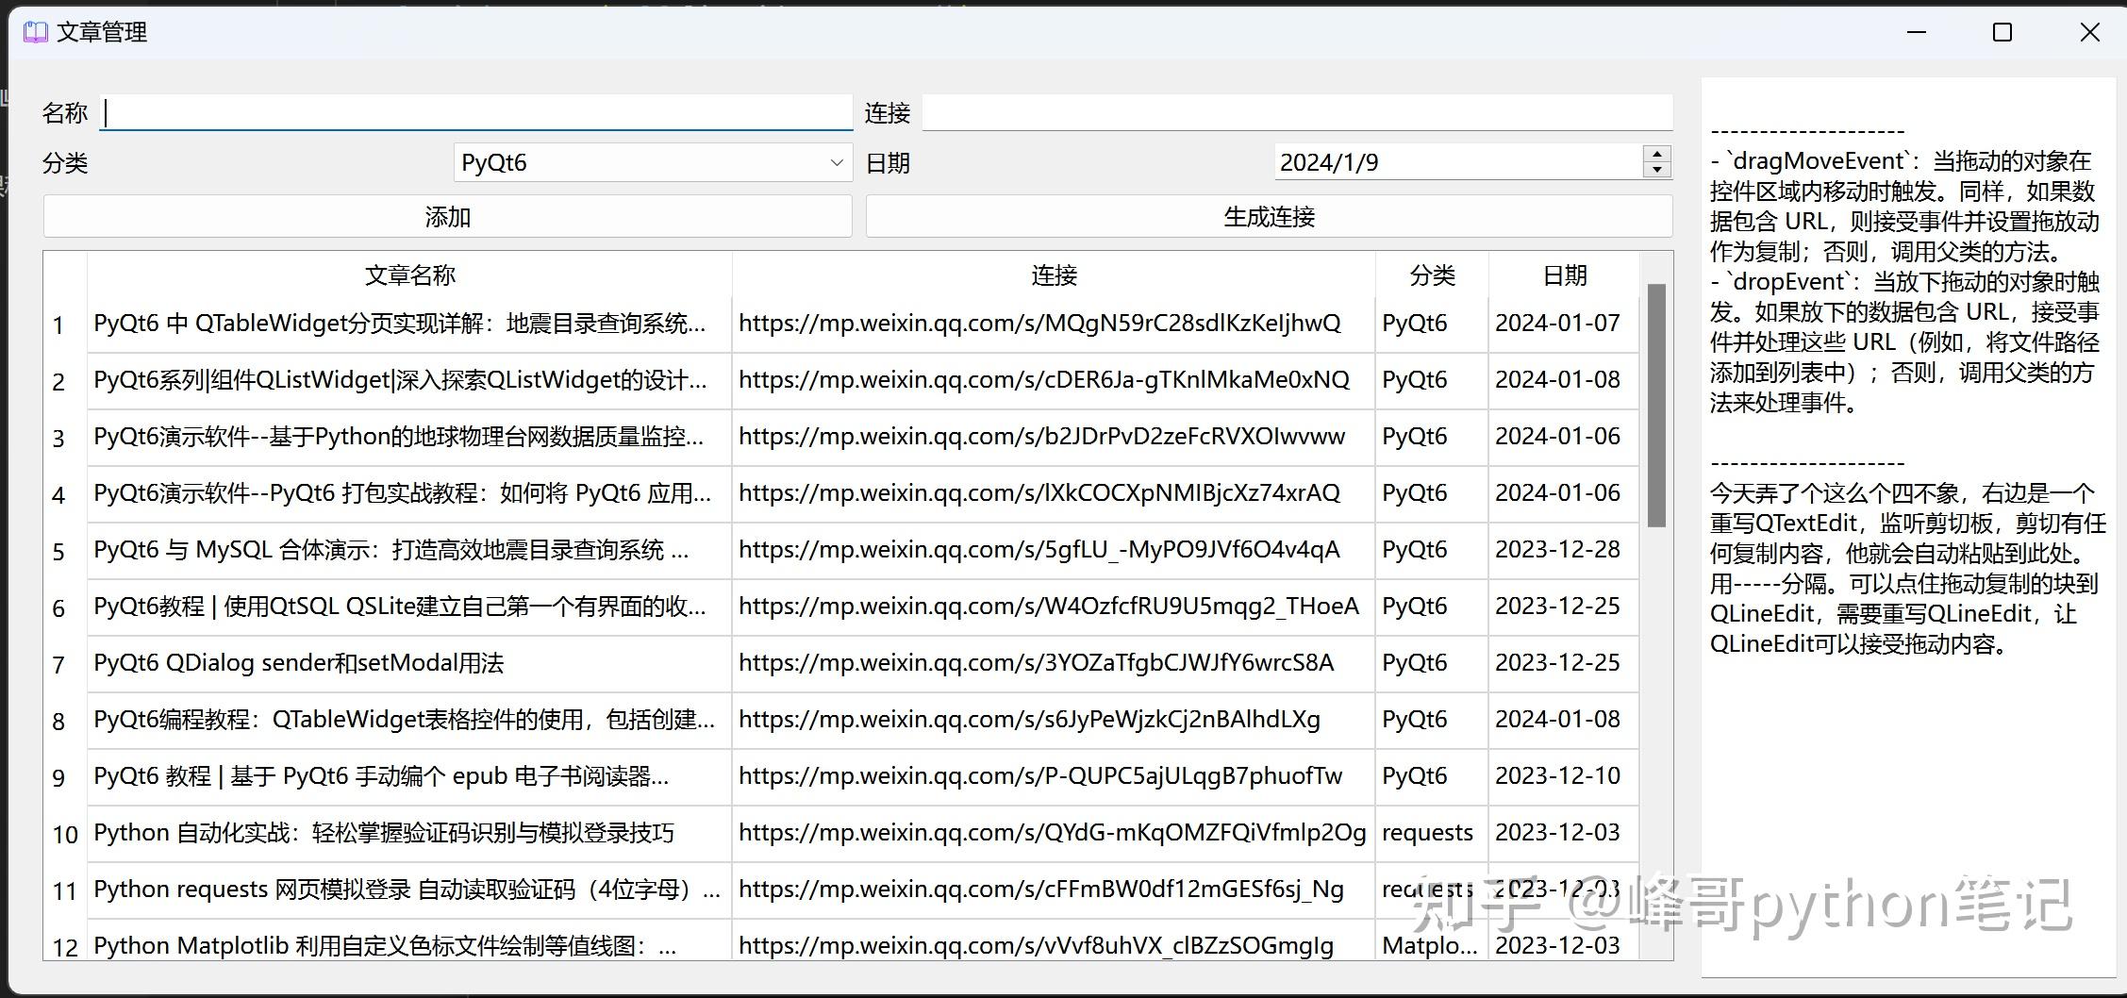The height and width of the screenshot is (998, 2127).
Task: Click the 日期 column header
Action: click(1561, 274)
